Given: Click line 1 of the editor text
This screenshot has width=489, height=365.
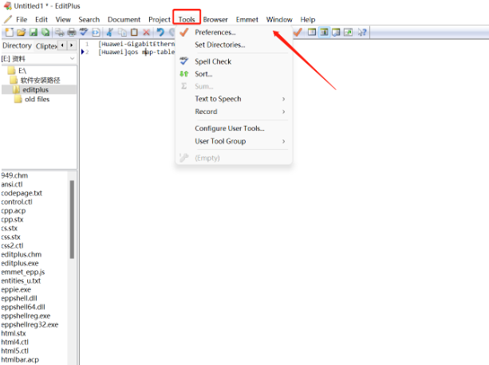Looking at the screenshot, I should [136, 44].
